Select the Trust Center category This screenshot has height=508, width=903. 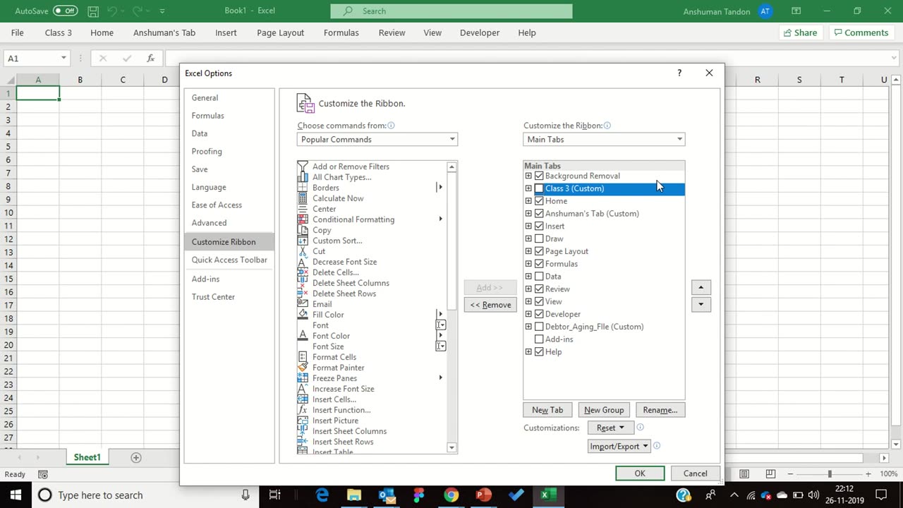point(229,297)
